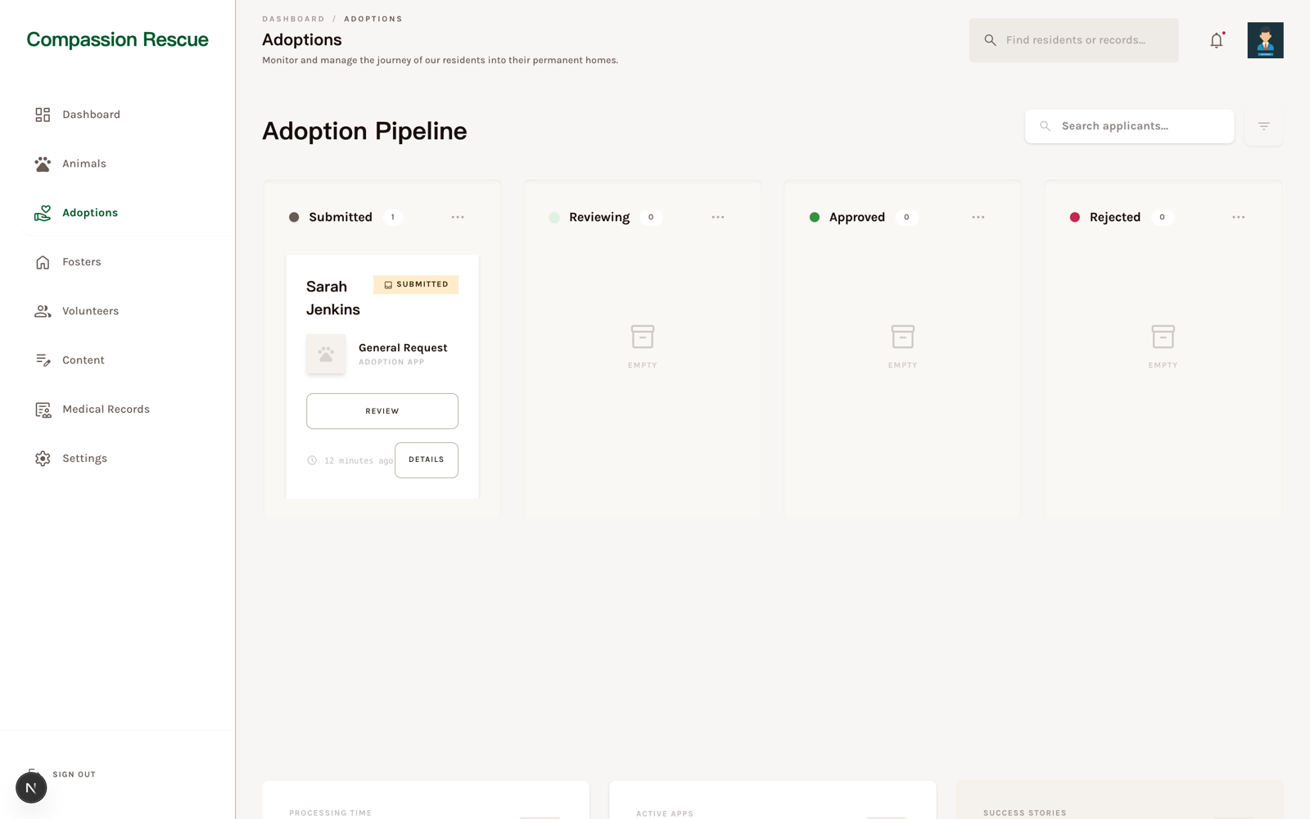Viewport: 1310px width, 819px height.
Task: Click the General Request text
Action: click(403, 348)
